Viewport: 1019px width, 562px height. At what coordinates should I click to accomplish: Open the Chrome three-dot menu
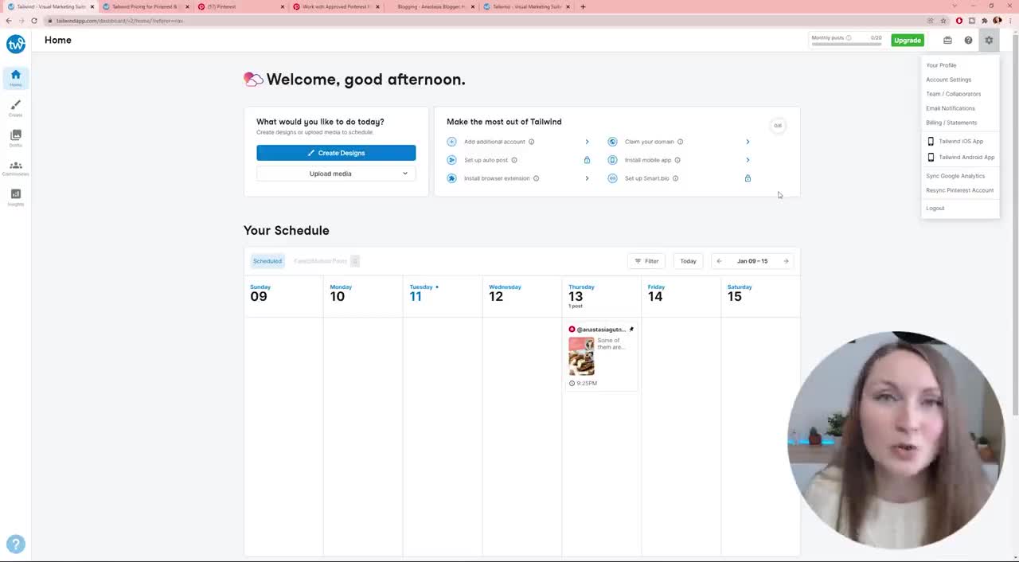[1009, 21]
